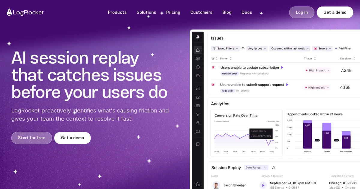Screen dimensions: 360x189
Task: Click the browser window sidebar icon
Action: pos(198,131)
